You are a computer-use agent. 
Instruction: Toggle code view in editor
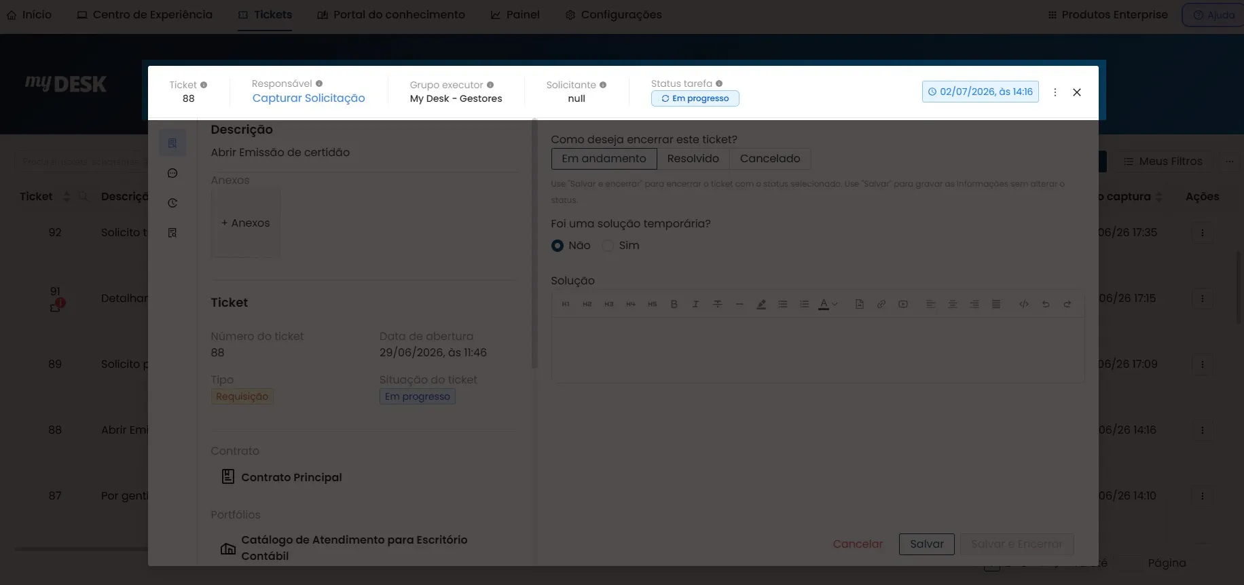(x=1024, y=304)
